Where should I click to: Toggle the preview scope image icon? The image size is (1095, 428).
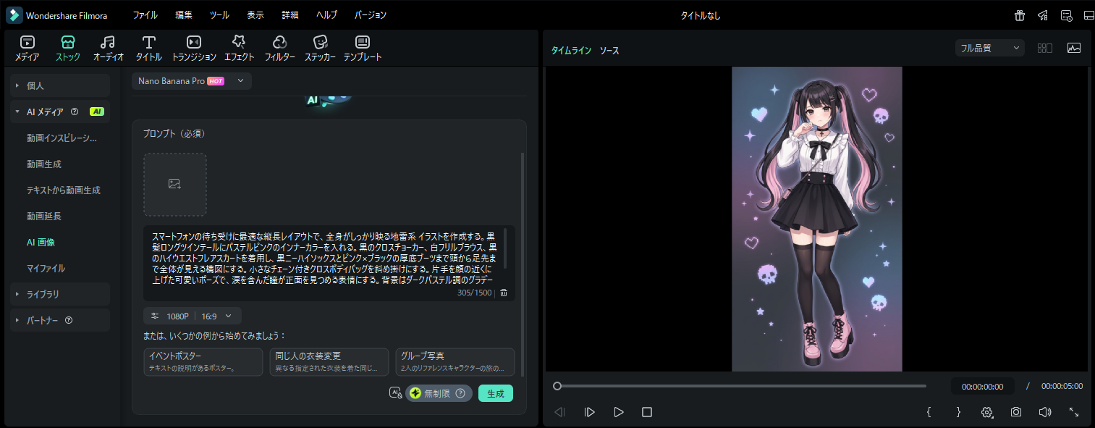tap(1073, 48)
